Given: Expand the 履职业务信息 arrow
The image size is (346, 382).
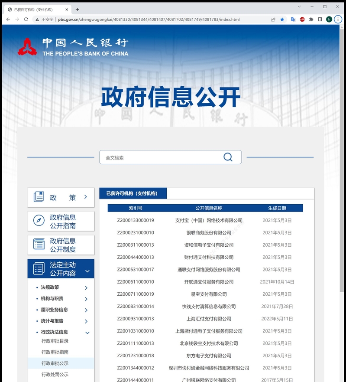Looking at the screenshot, I should coord(86,310).
